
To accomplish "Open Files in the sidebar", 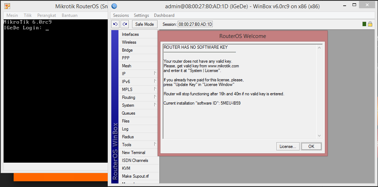I will click(x=139, y=121).
